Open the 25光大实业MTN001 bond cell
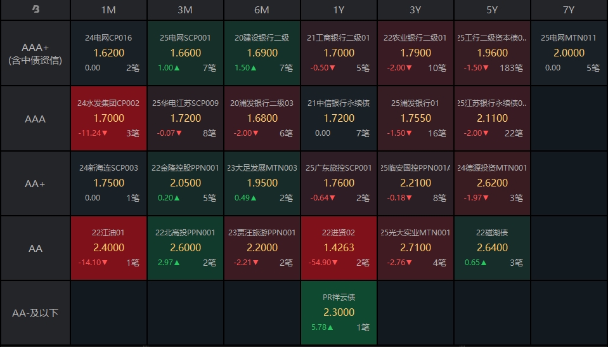 [x=415, y=248]
